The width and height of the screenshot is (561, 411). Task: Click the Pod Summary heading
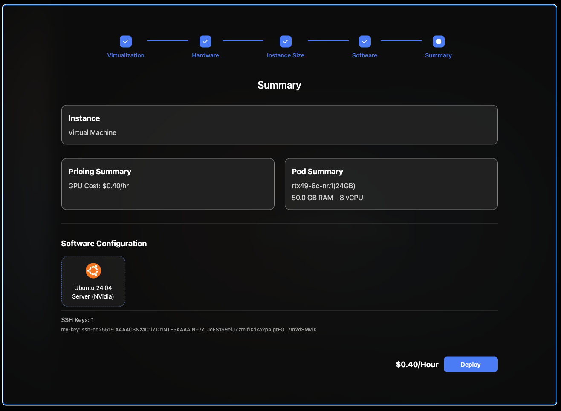(x=317, y=172)
